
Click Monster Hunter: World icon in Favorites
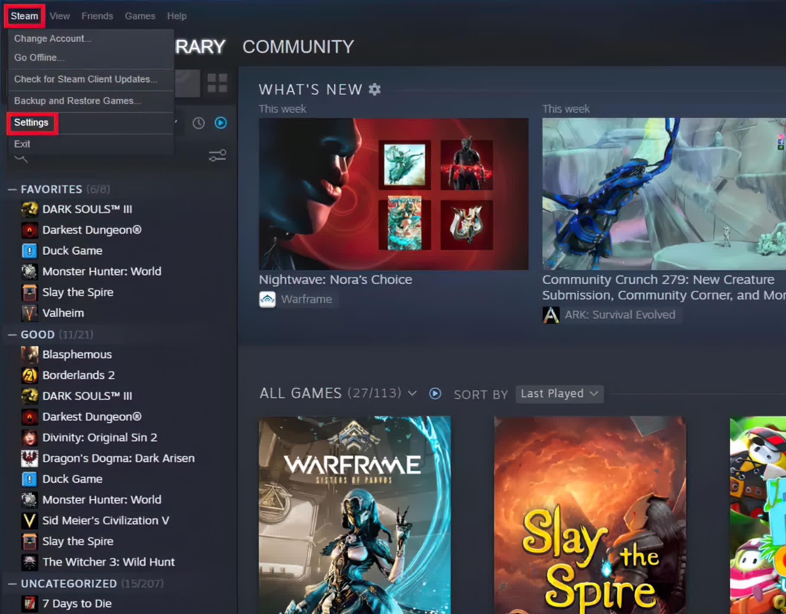(29, 272)
